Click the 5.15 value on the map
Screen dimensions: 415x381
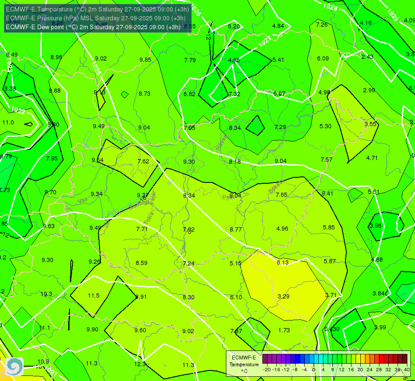(x=235, y=263)
